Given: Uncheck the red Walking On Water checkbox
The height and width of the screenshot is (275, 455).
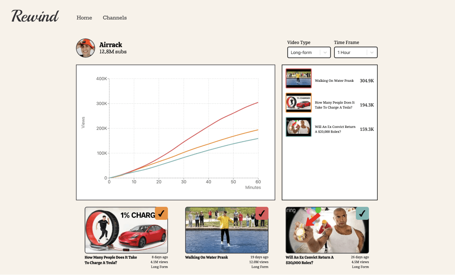Looking at the screenshot, I should (x=261, y=214).
